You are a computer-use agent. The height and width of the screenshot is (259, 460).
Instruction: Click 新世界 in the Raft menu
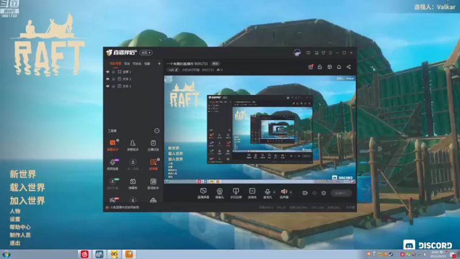click(22, 174)
